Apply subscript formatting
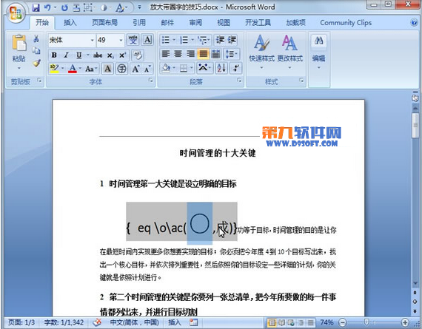This screenshot has height=329, width=422. [110, 55]
